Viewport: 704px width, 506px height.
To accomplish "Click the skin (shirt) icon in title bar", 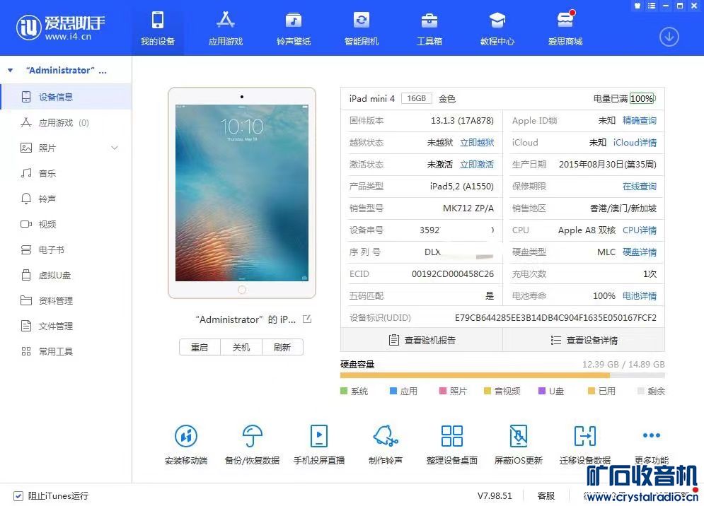I will pyautogui.click(x=637, y=6).
